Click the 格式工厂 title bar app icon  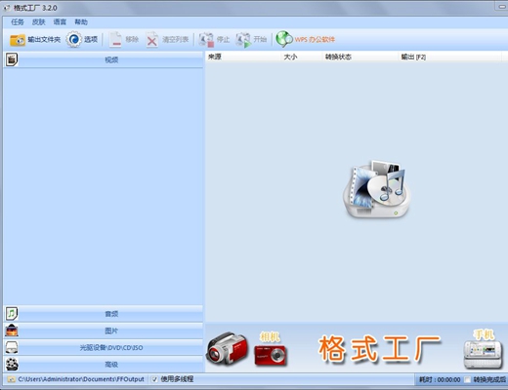point(7,8)
